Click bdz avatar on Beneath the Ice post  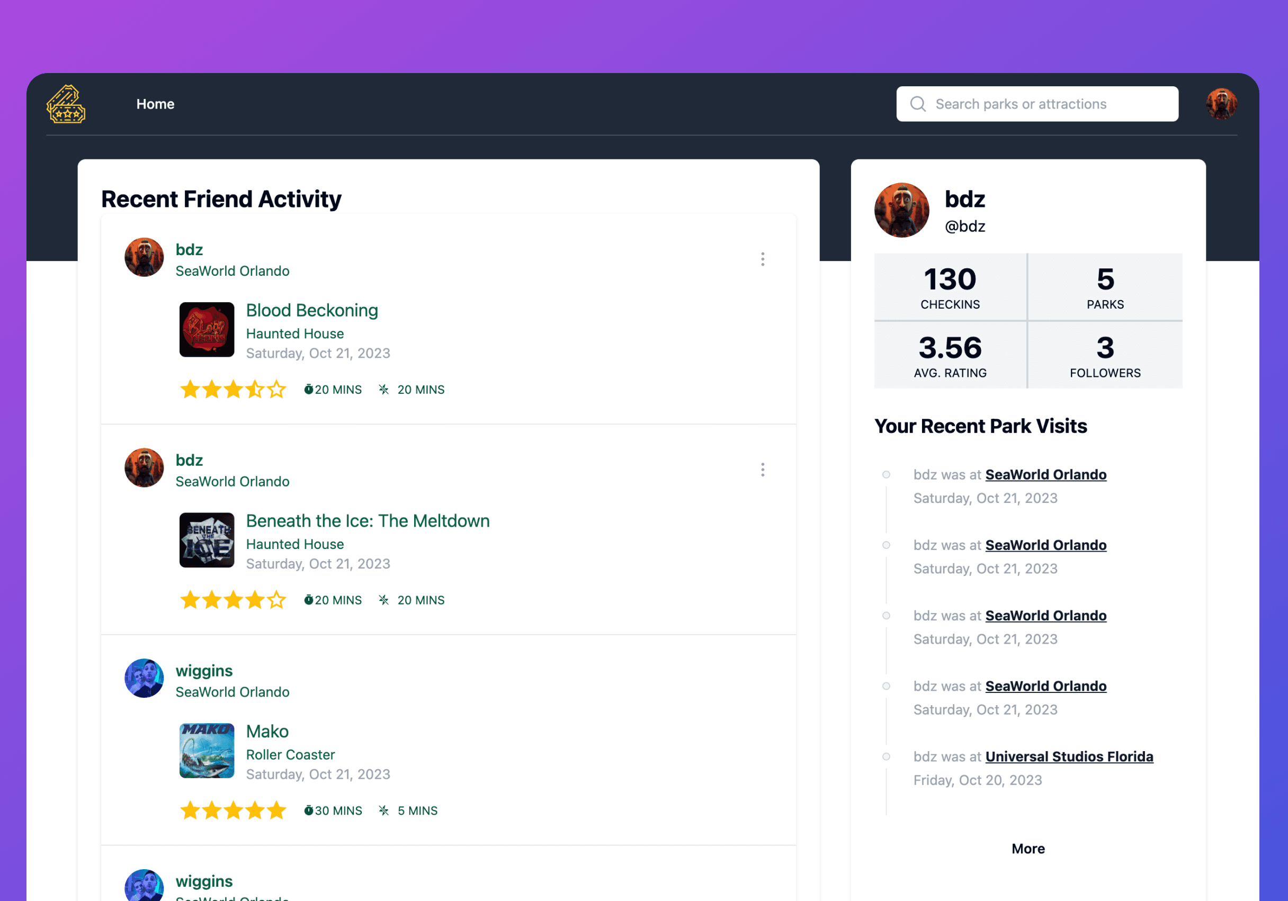tap(144, 467)
